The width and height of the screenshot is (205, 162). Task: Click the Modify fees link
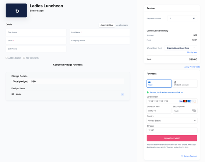tap(192, 52)
